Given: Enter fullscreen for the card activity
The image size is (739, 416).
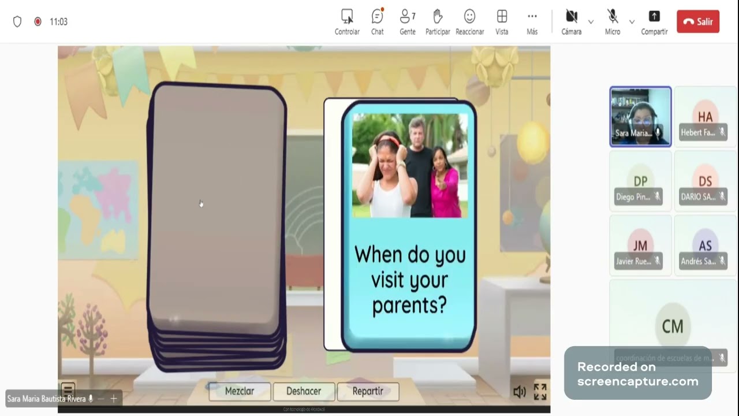Looking at the screenshot, I should [540, 392].
